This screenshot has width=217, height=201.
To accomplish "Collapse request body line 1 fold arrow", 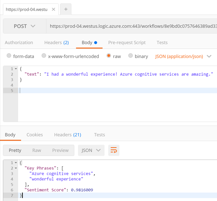I will [x=16, y=69].
